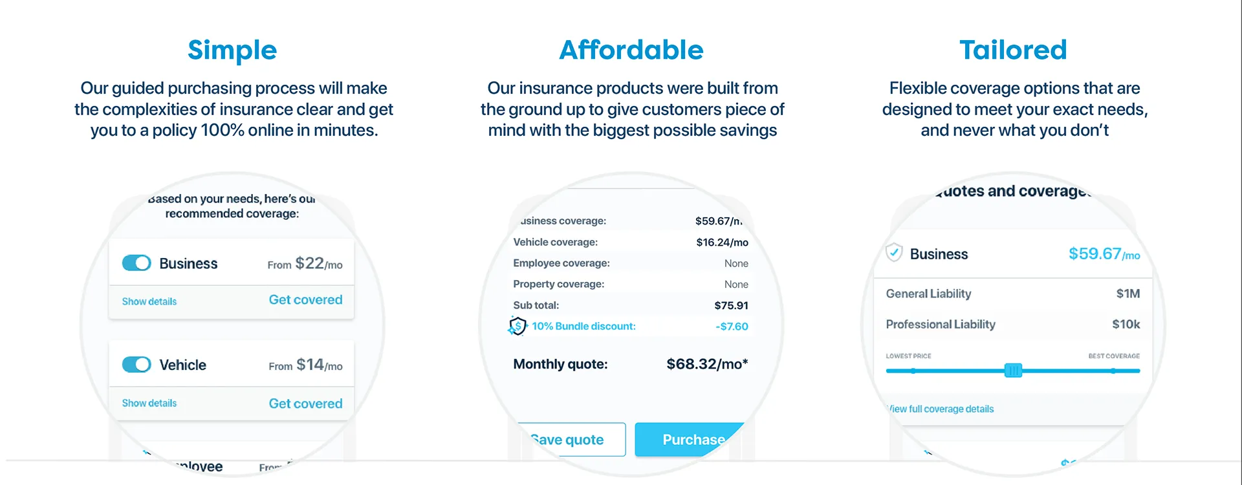Click the 10% Bundle discount label
This screenshot has width=1242, height=485.
point(583,327)
